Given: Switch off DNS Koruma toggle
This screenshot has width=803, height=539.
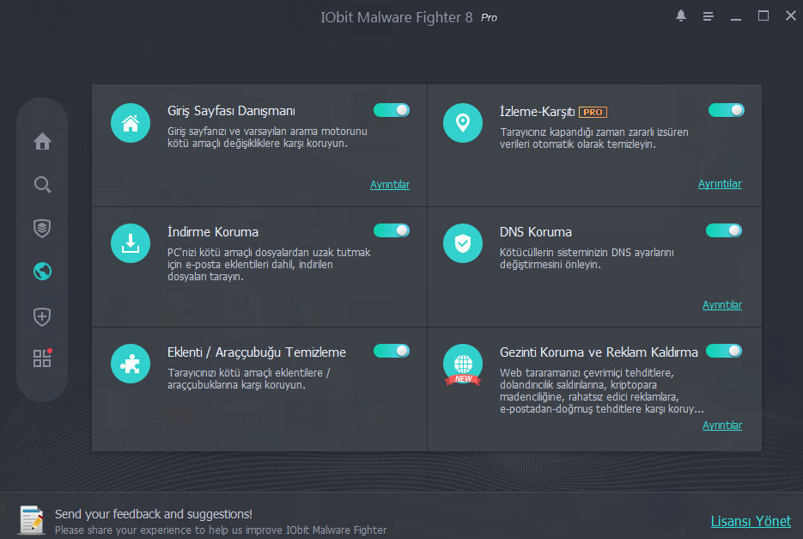Looking at the screenshot, I should pyautogui.click(x=724, y=230).
